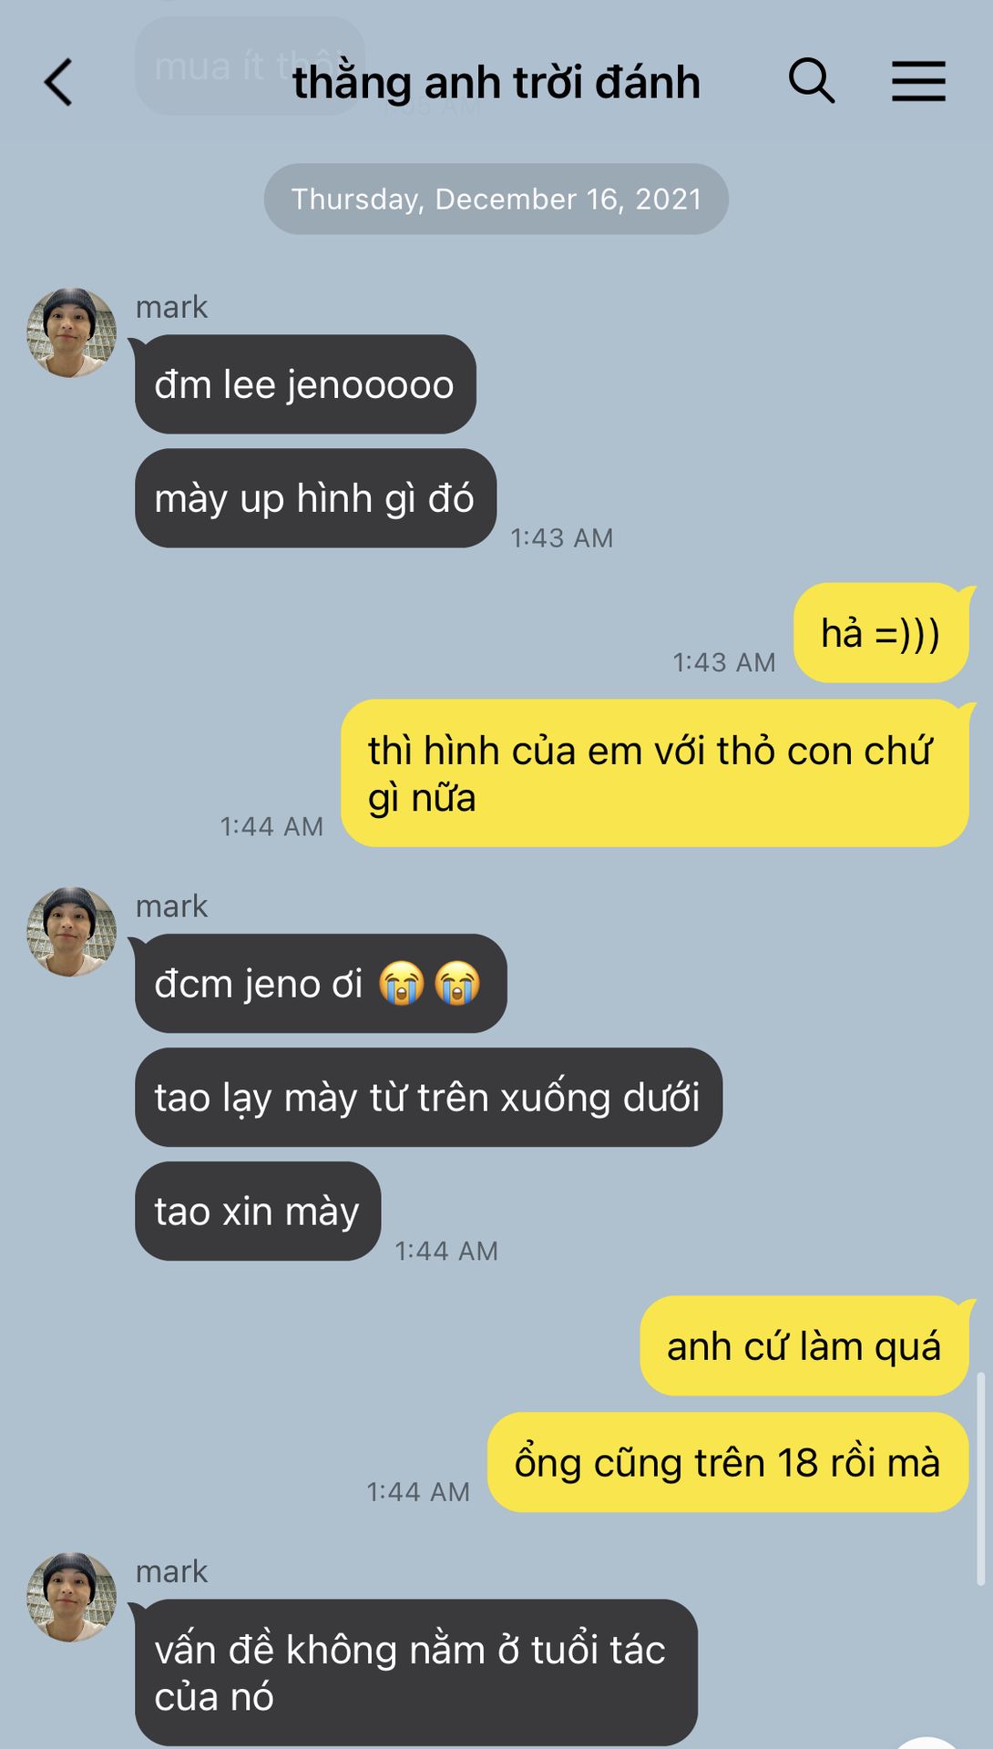The width and height of the screenshot is (993, 1749).
Task: Tap the 'anh cứ làm quá' yellow bubble
Action: tap(804, 1345)
